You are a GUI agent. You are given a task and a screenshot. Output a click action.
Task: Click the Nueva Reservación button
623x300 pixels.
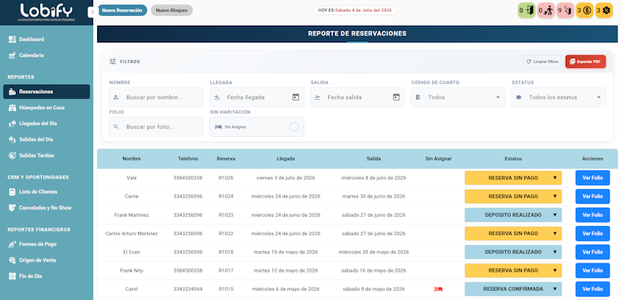click(122, 11)
